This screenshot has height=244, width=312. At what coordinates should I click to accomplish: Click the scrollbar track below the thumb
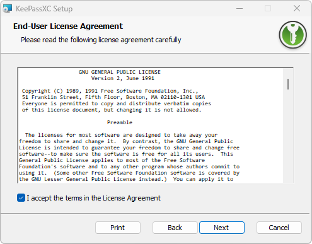pyautogui.click(x=288, y=137)
